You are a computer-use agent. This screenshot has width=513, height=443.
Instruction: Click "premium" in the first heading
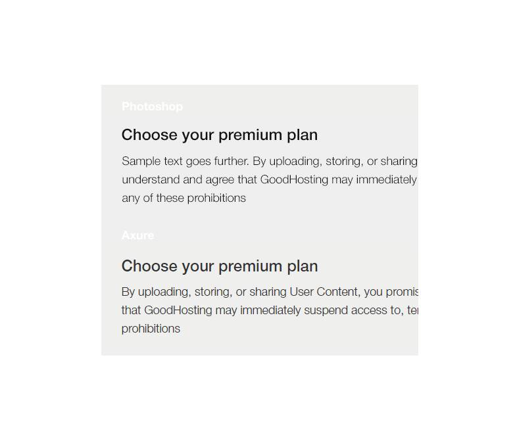(249, 135)
